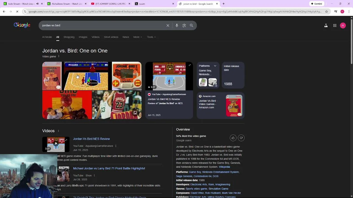Viewport: 353px width, 198px height.
Task: Switch to AI Mode tab
Action: (47, 37)
